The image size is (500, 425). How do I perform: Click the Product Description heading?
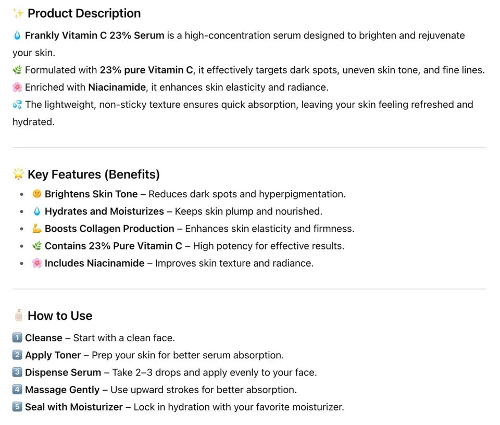[84, 14]
